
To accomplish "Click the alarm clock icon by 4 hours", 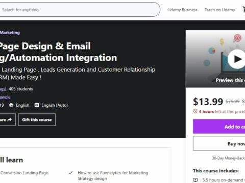I will pos(195,111).
